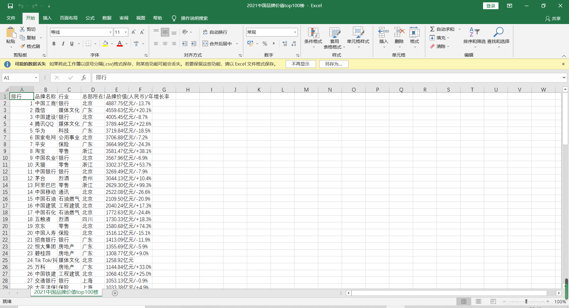Click the Don't Show Again (不再显示) button
The width and height of the screenshot is (569, 308).
click(x=301, y=64)
